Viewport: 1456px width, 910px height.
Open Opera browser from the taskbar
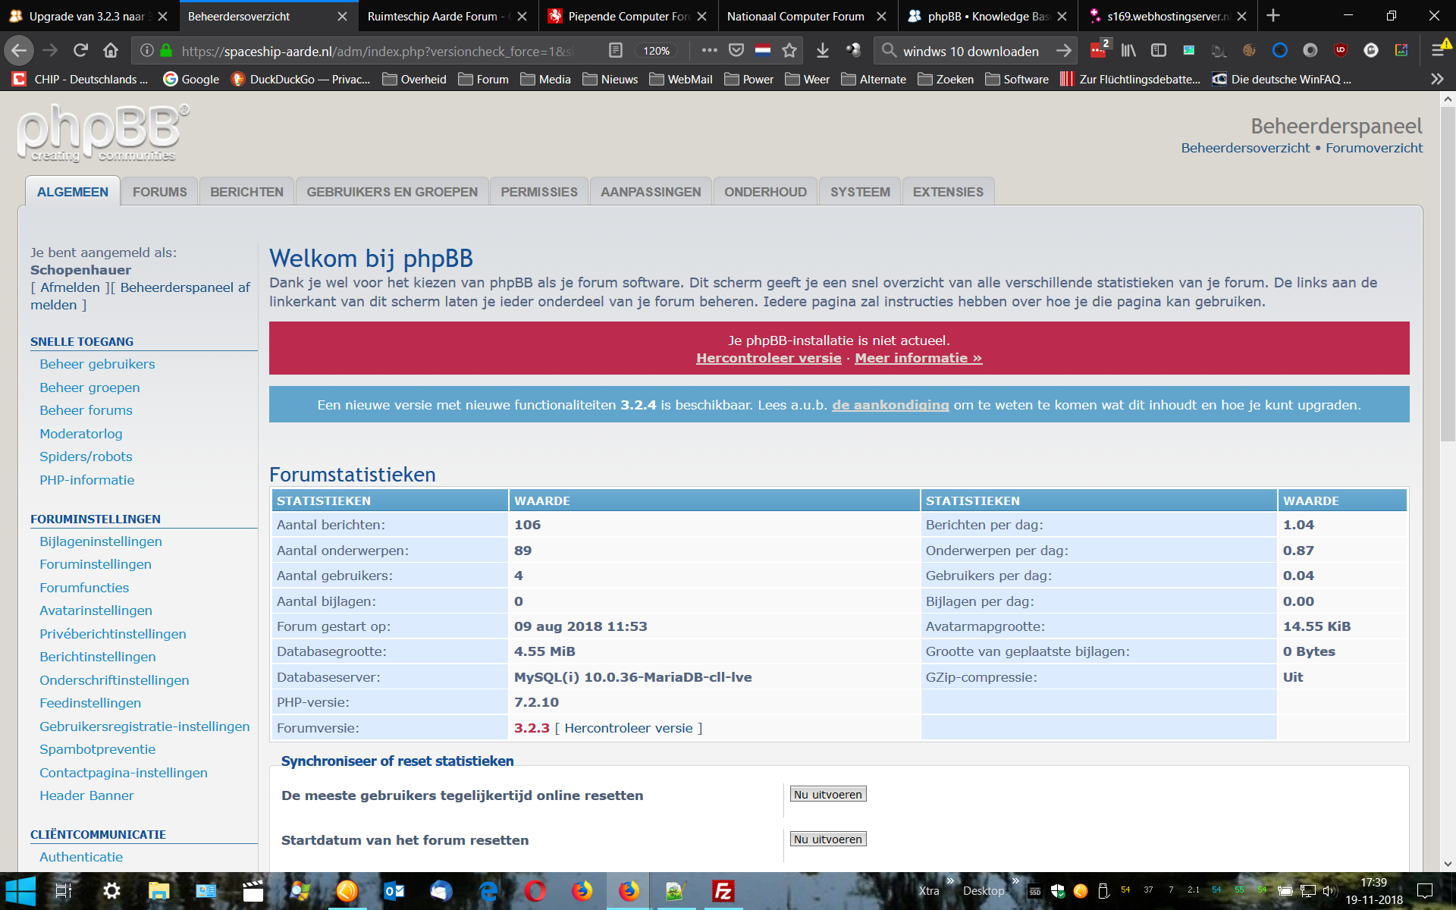click(x=535, y=891)
